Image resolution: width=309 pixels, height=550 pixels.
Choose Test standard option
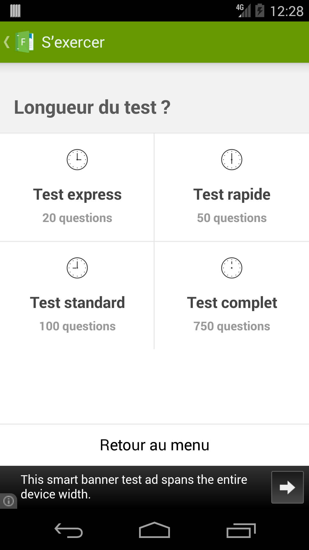coord(77,295)
